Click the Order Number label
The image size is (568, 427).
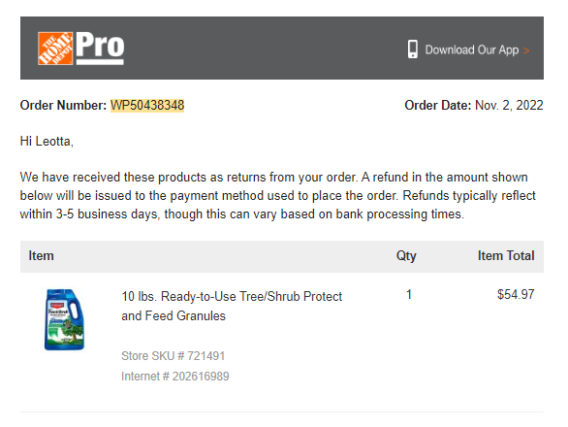point(63,106)
